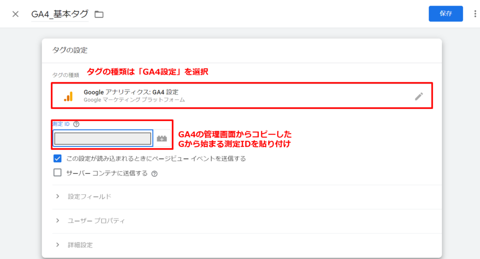The image size is (480, 259).
Task: Close the tag editor with the X icon
Action: click(x=15, y=14)
